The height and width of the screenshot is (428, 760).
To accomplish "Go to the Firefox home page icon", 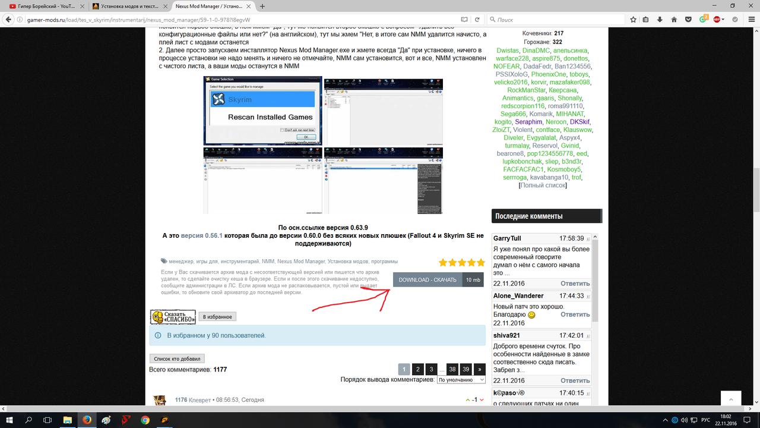I will 674,19.
